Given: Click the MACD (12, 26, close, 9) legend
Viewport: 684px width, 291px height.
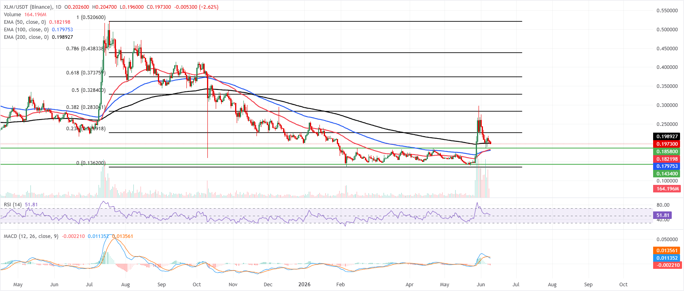Looking at the screenshot, I should (x=31, y=236).
